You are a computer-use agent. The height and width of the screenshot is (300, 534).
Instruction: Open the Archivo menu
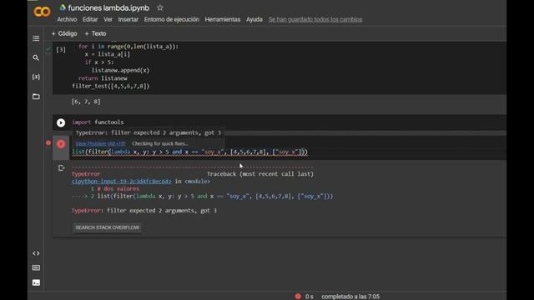[x=67, y=19]
